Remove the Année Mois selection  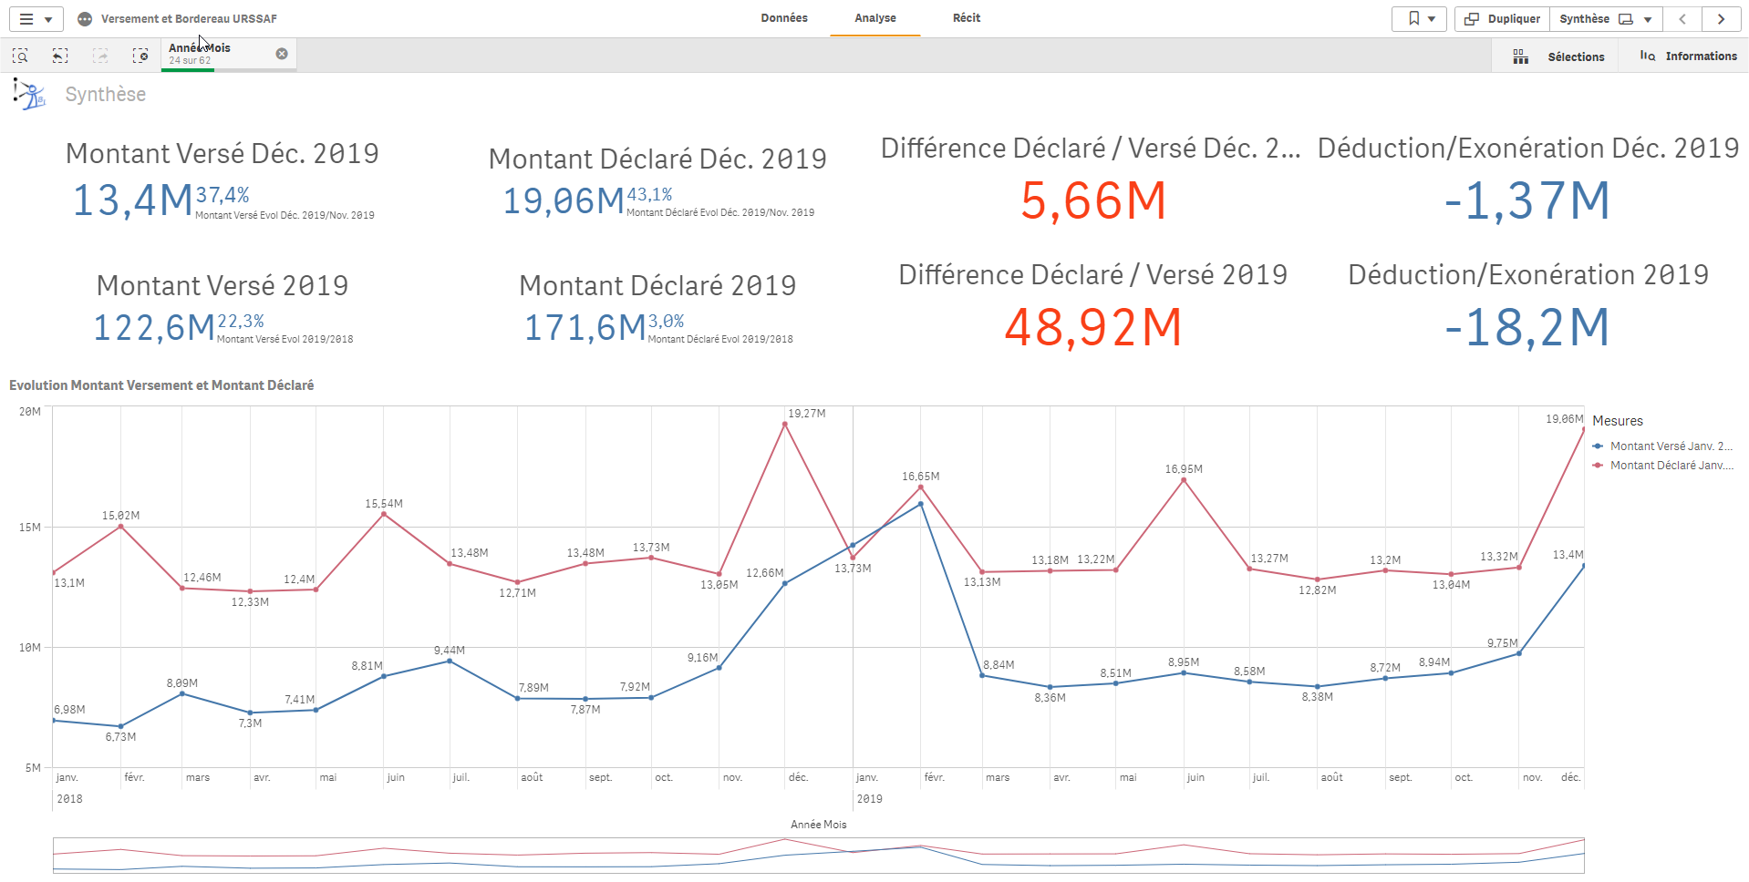pos(282,54)
